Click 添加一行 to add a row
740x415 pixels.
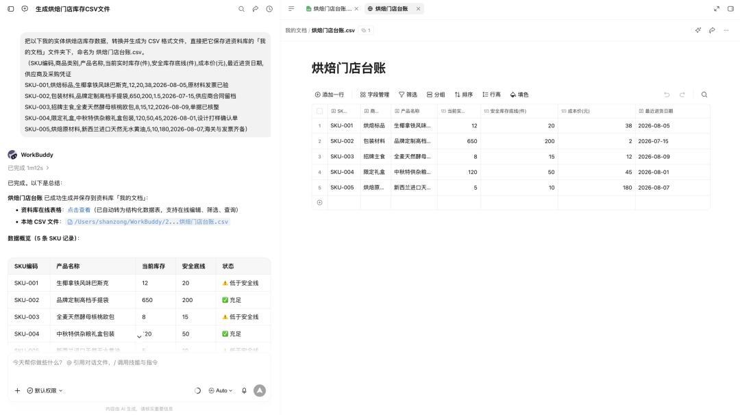(330, 95)
